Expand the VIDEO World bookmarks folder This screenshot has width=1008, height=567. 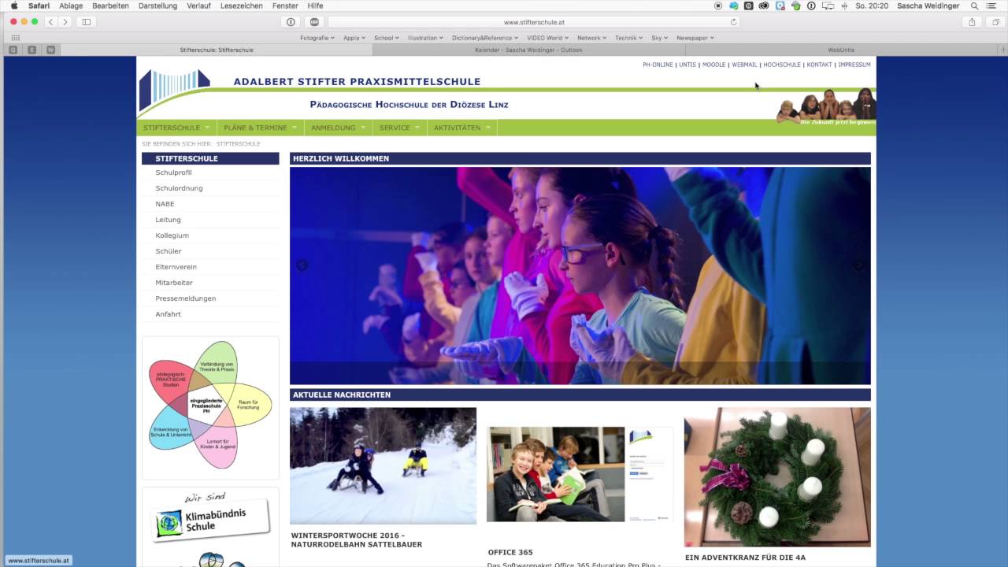(548, 38)
